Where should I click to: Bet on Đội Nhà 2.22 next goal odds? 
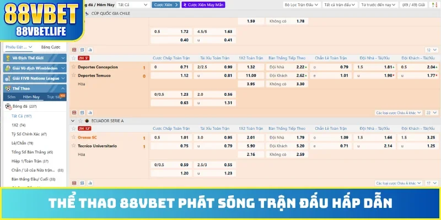(x=287, y=67)
